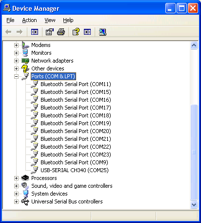Image resolution: width=201 pixels, height=223 pixels.
Task: Click the scrollbar up arrow
Action: [x=194, y=45]
